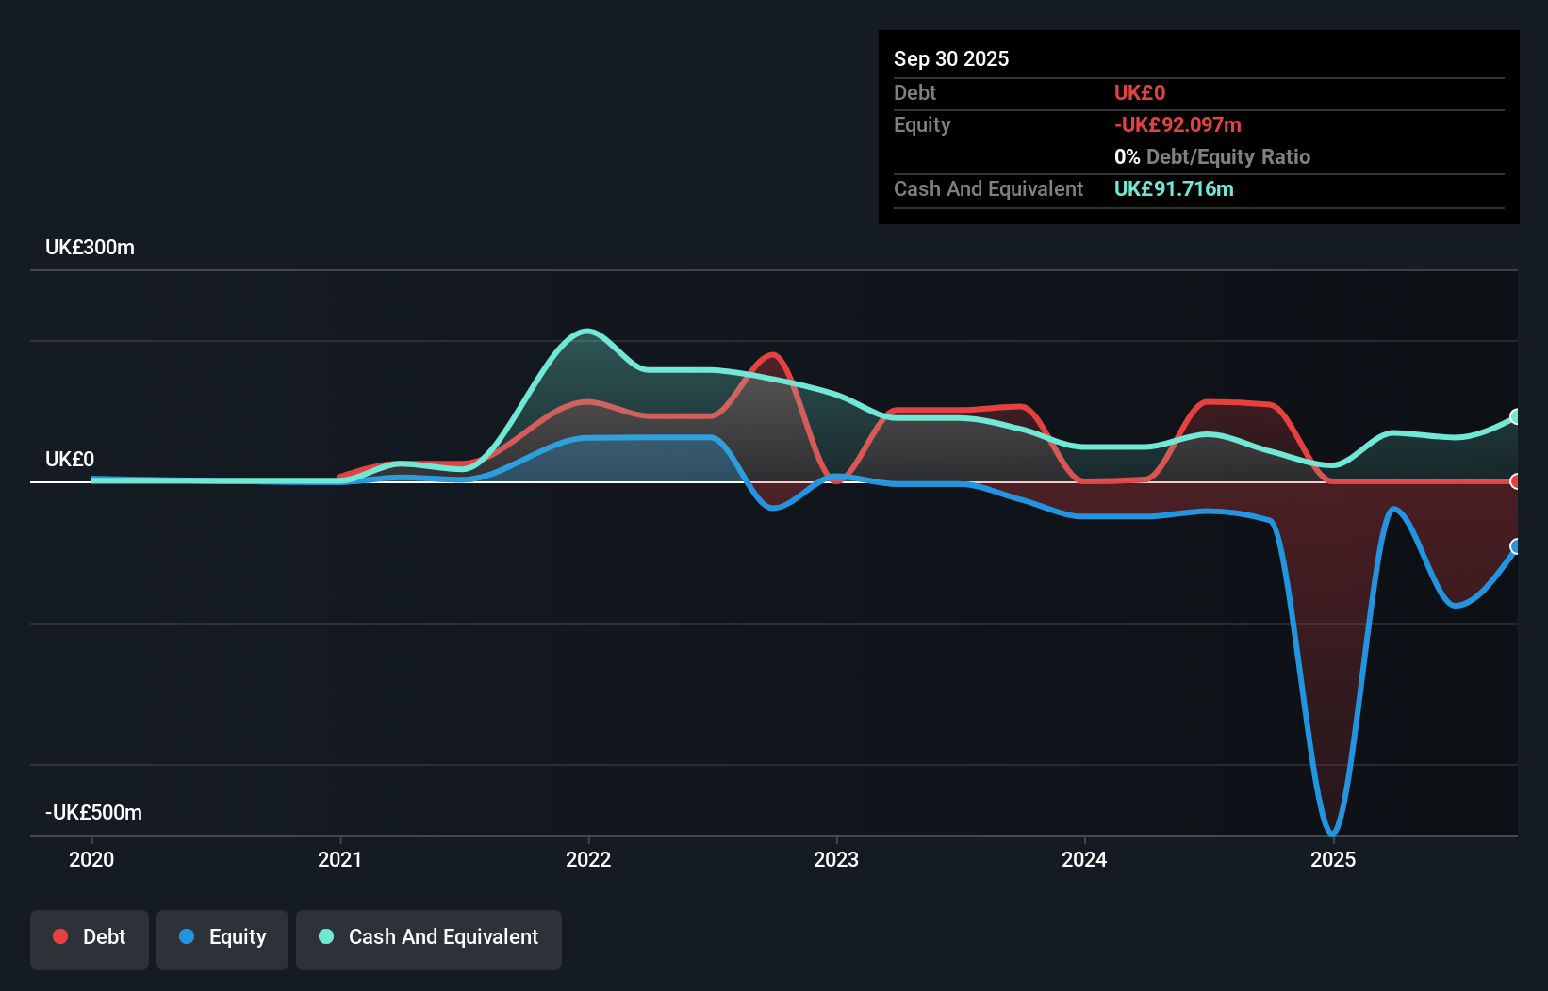
Task: Click the -UK£92.097m equity value in tooltip
Action: pyautogui.click(x=1177, y=124)
